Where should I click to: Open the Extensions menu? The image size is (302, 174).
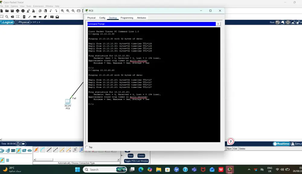tap(38, 6)
